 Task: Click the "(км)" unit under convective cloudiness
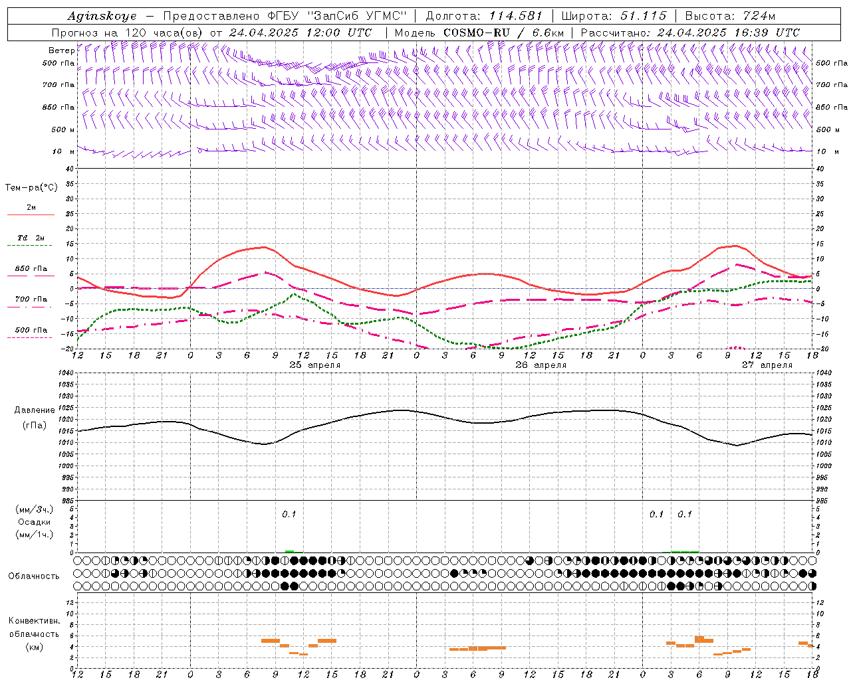(x=35, y=646)
